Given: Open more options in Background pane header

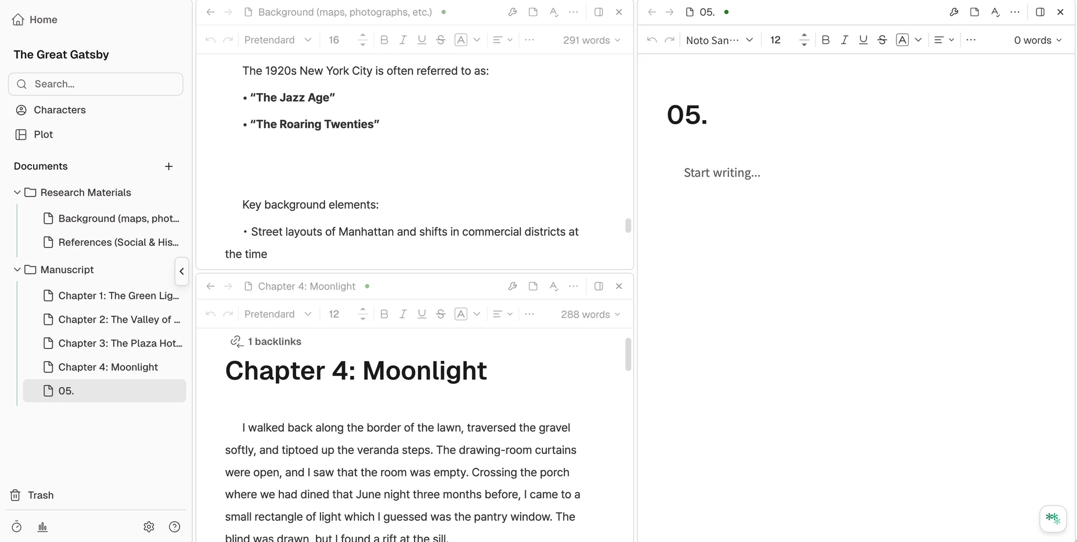Looking at the screenshot, I should click(573, 12).
